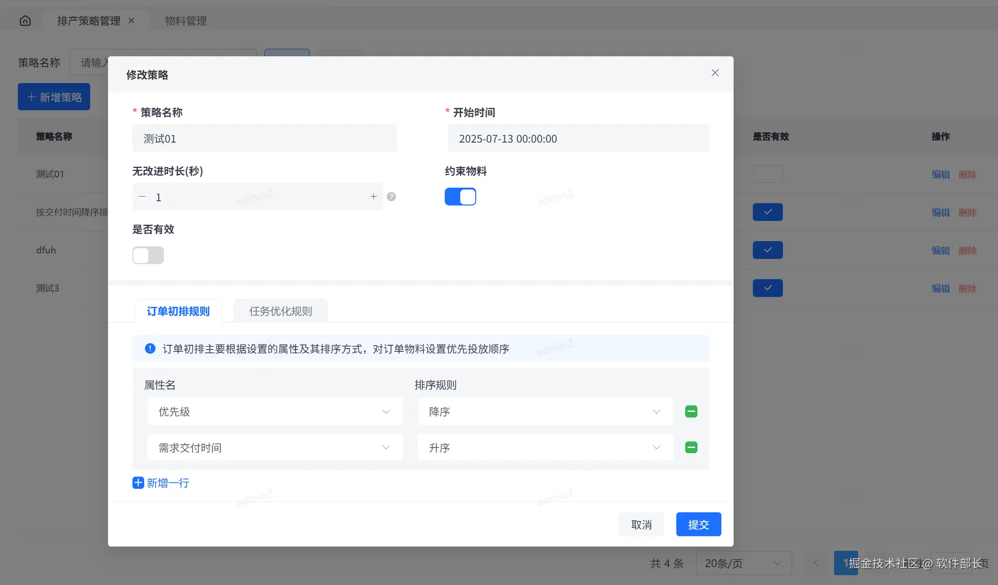Viewport: 998px width, 585px height.
Task: Open the 降序 sort rule dropdown
Action: point(545,411)
